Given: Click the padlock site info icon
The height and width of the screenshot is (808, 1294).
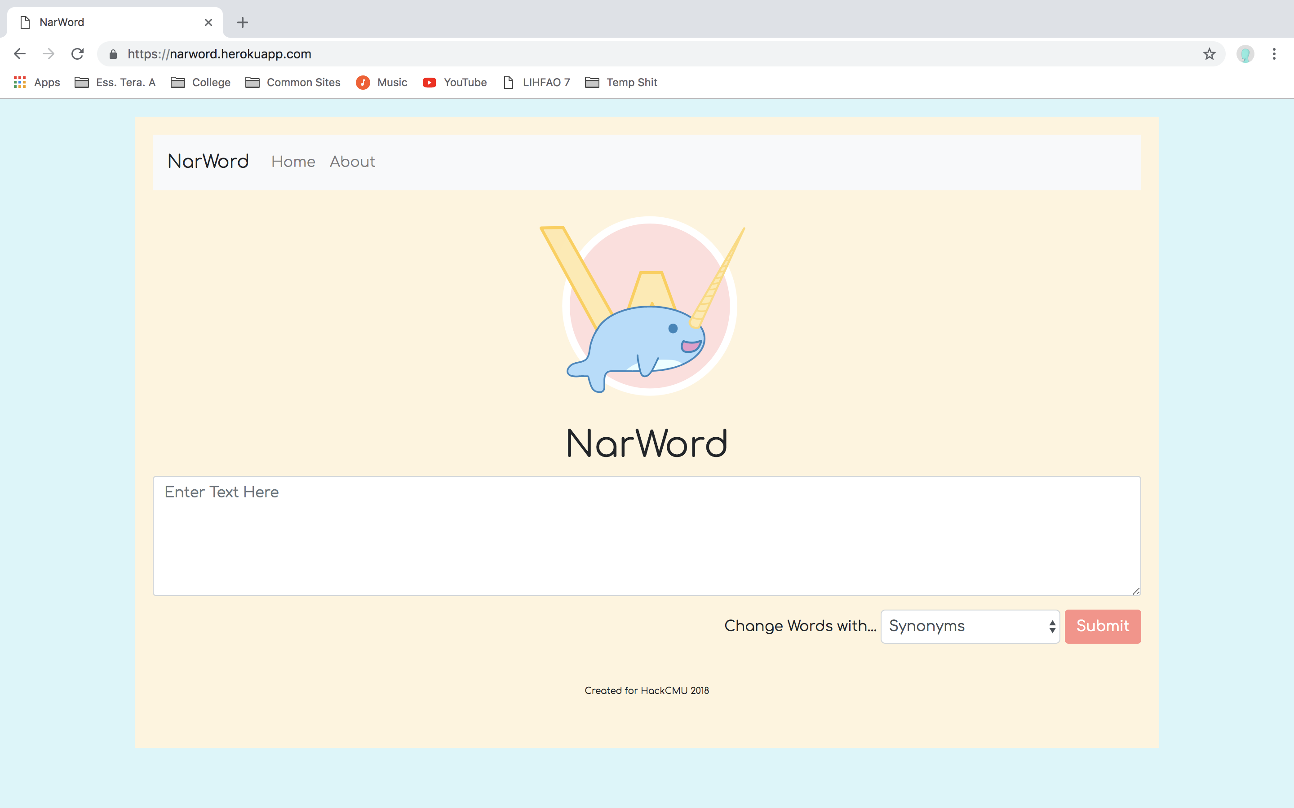Looking at the screenshot, I should (x=113, y=54).
